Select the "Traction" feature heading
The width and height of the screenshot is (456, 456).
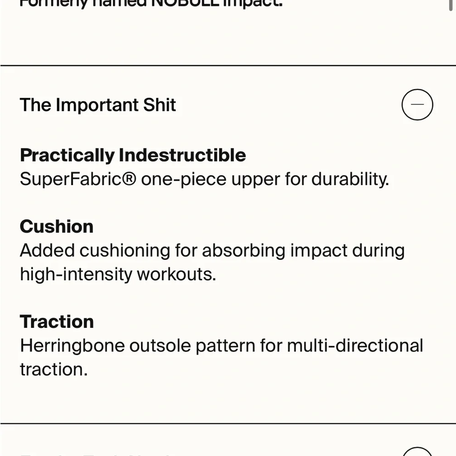pos(57,321)
